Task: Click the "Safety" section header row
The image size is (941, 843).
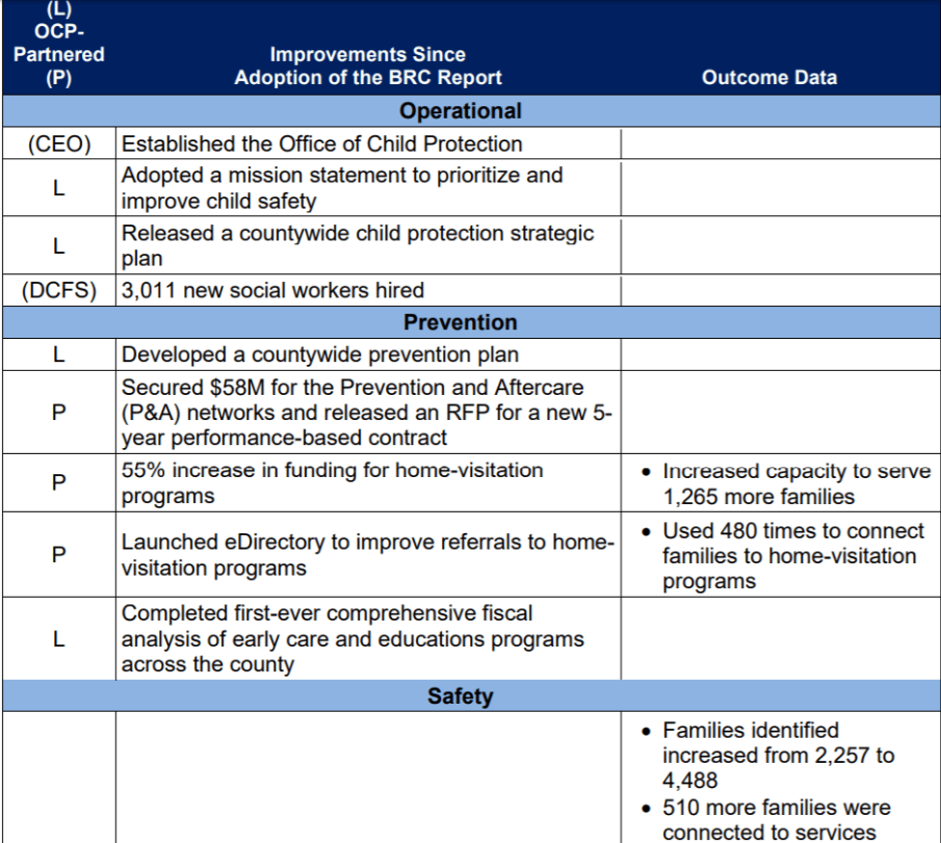Action: tap(460, 696)
